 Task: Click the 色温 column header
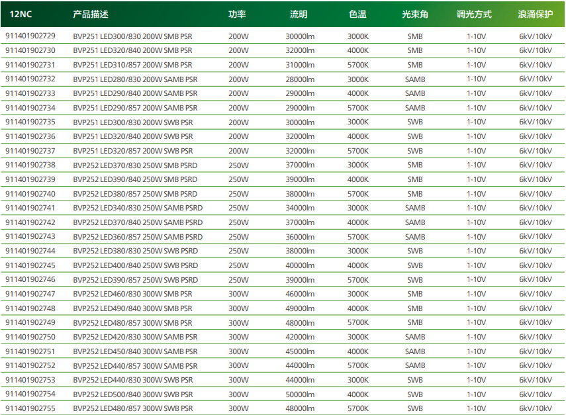pos(357,14)
